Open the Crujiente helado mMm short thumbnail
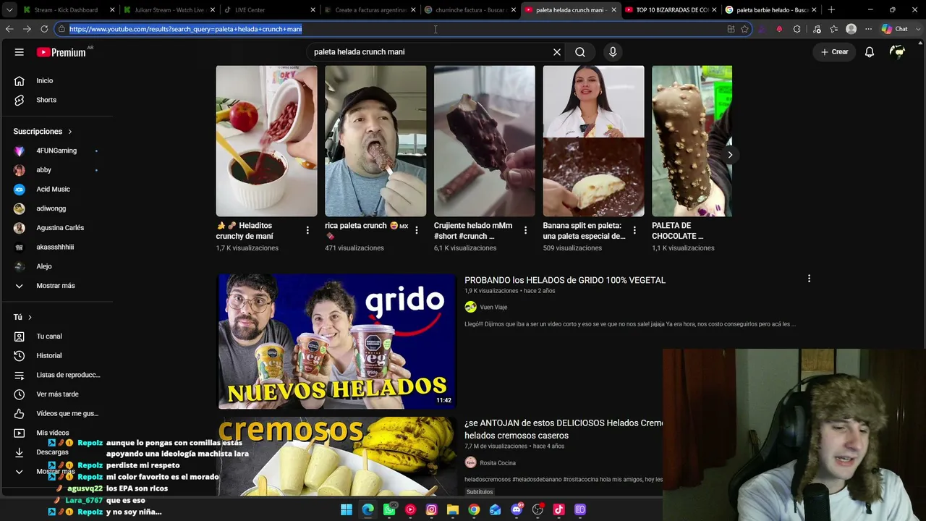 (x=484, y=141)
